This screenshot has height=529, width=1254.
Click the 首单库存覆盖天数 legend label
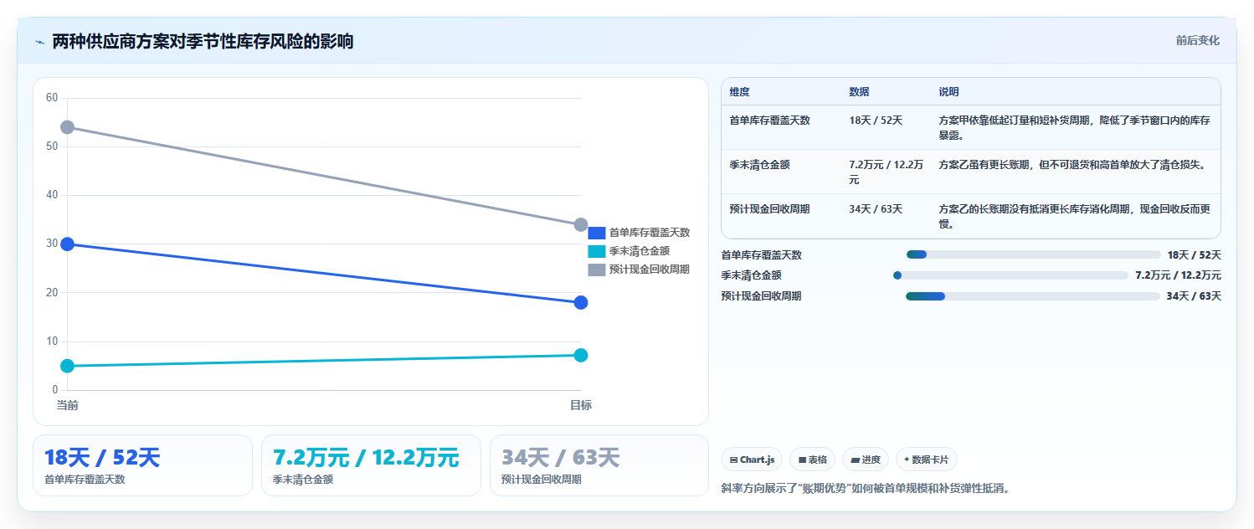[x=650, y=233]
